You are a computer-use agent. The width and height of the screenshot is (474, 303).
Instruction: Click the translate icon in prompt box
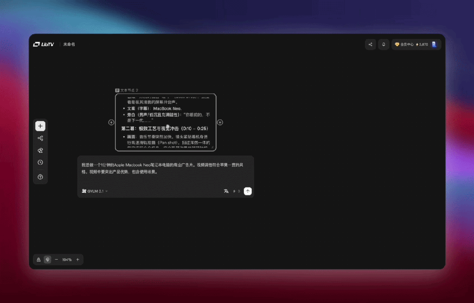pyautogui.click(x=226, y=191)
